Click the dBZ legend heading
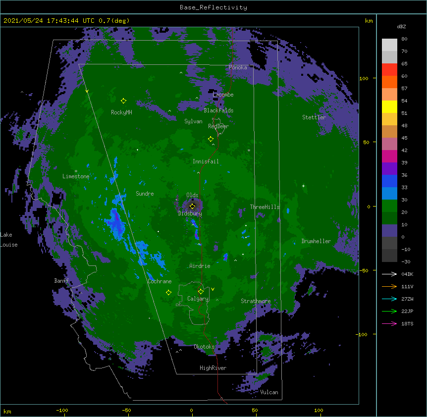Viewport: 427px width, 417px height. coord(401,27)
